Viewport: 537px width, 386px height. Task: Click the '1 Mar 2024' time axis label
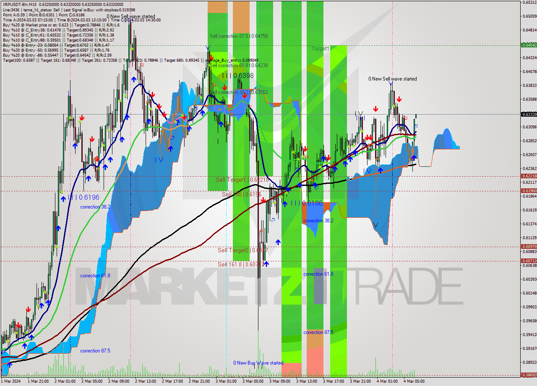[10, 381]
